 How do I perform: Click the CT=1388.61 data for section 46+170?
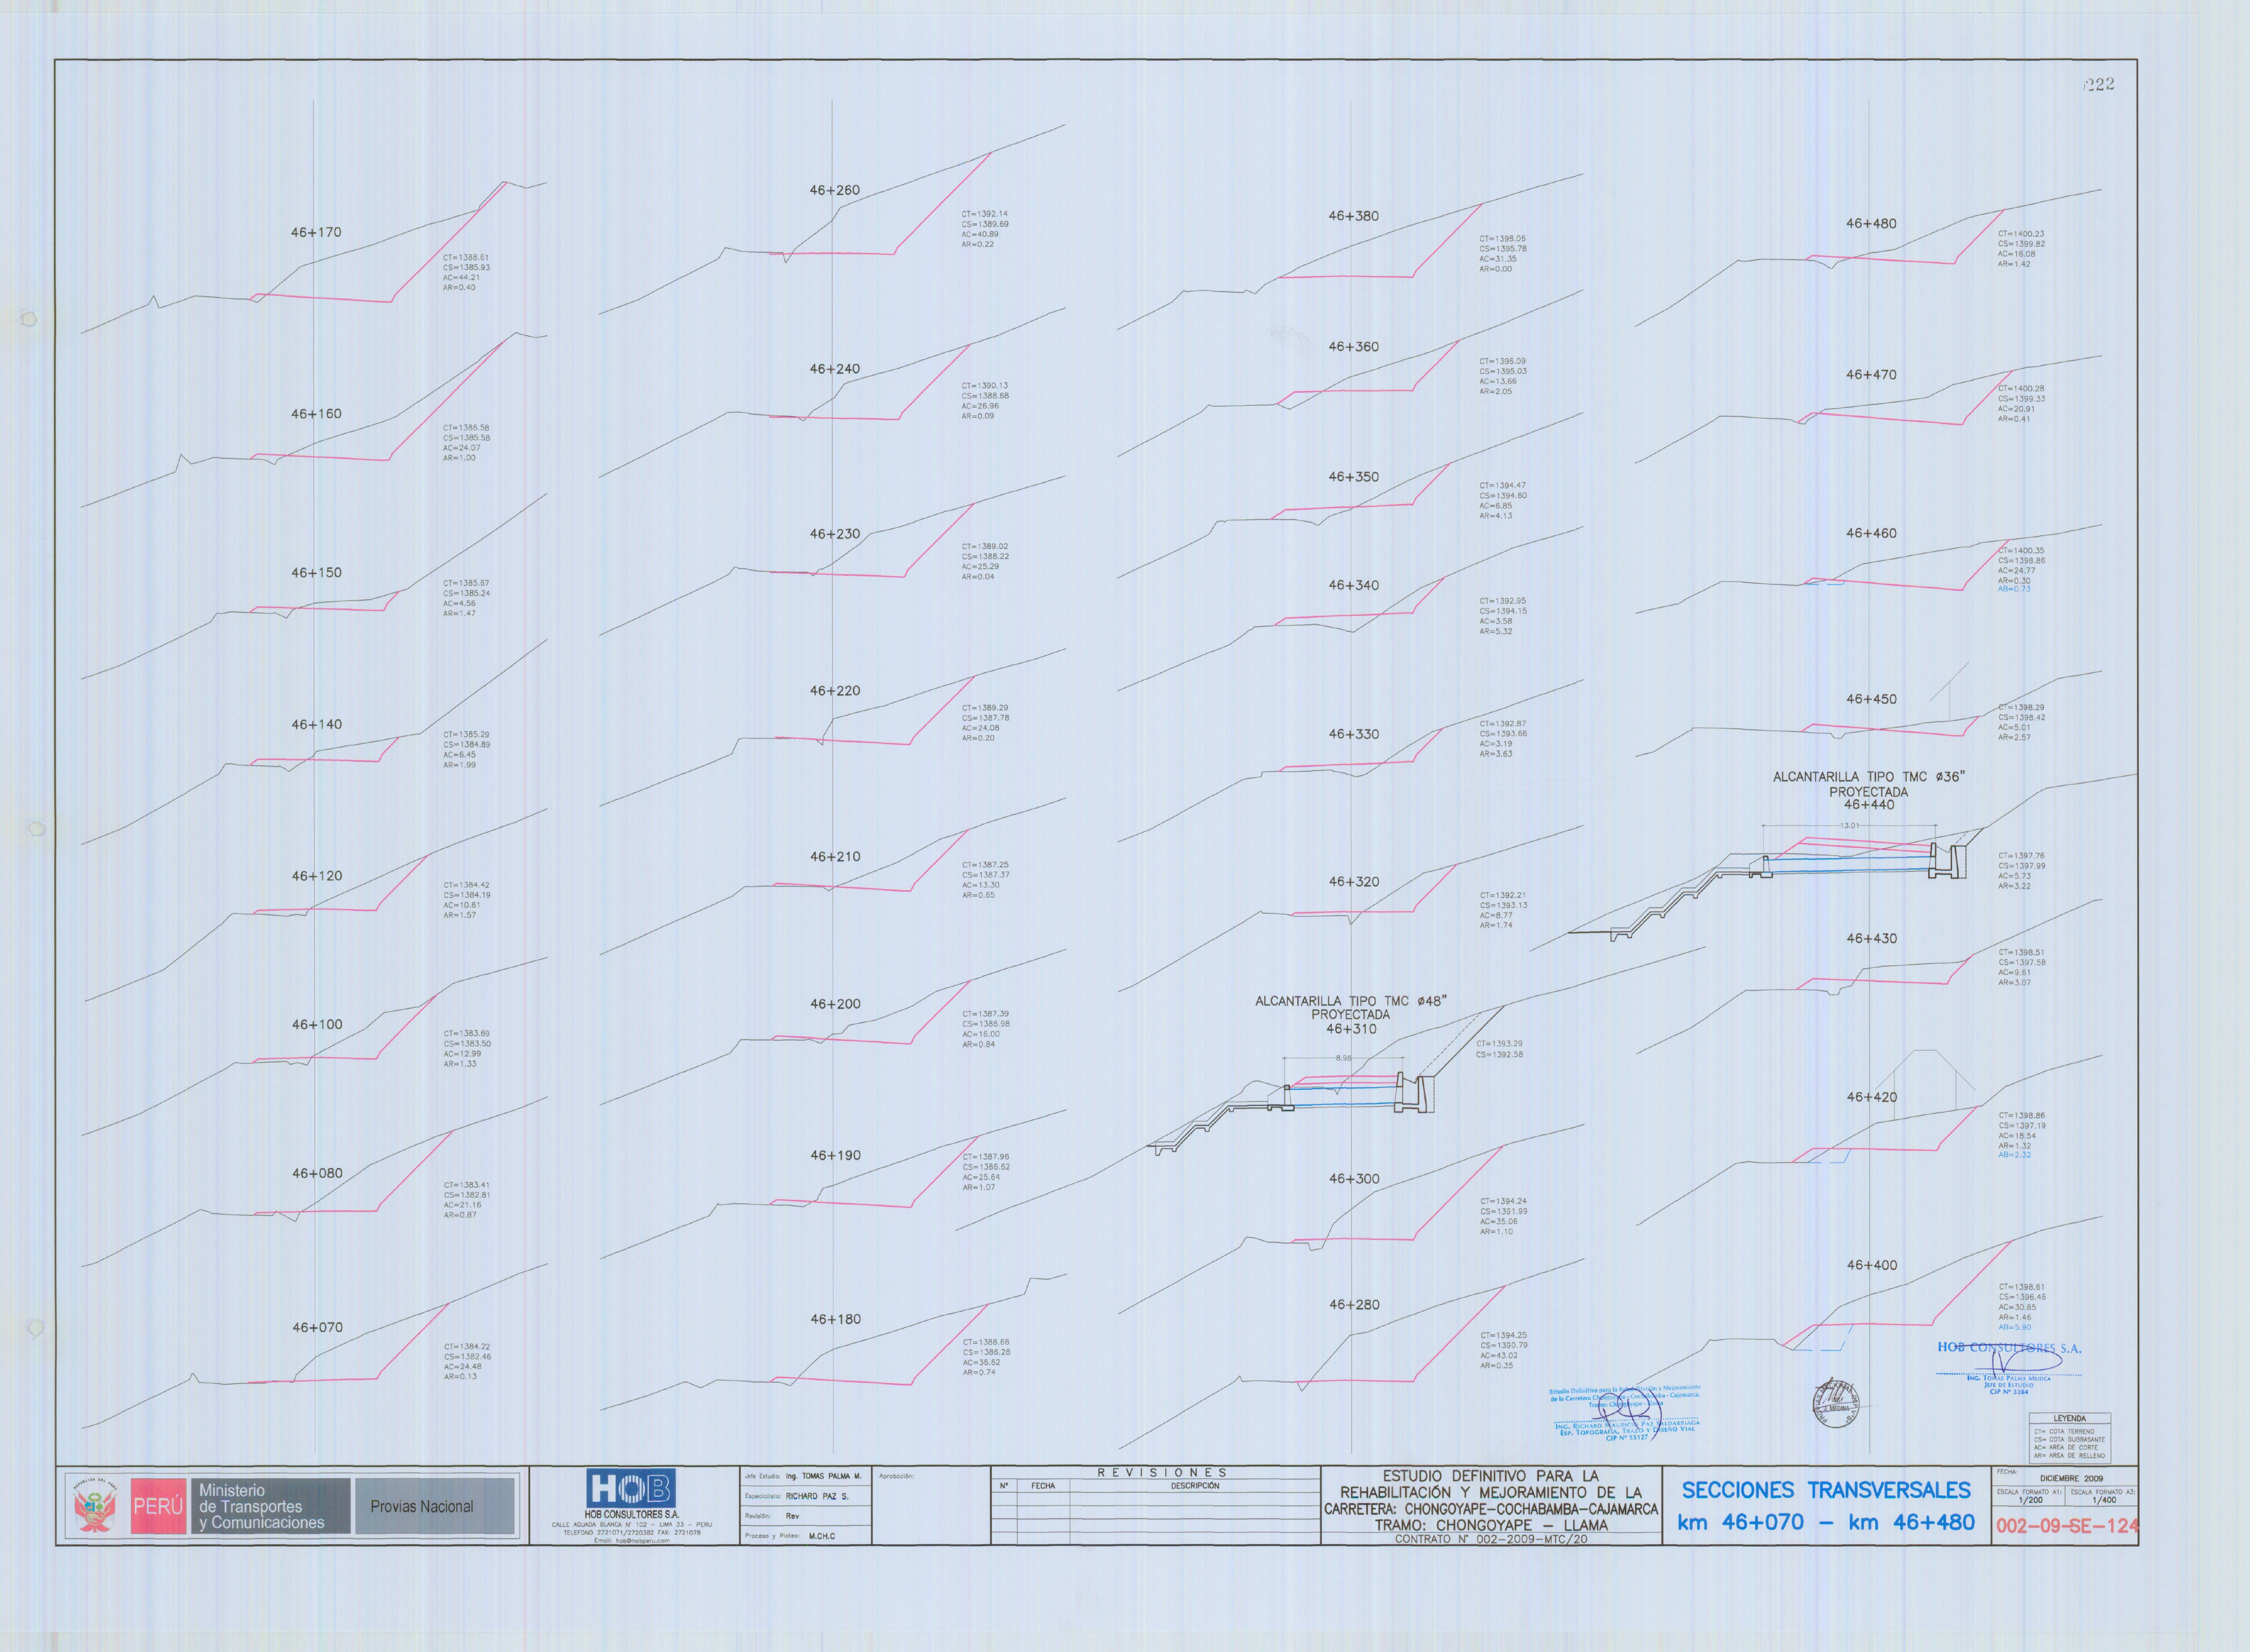(x=466, y=257)
